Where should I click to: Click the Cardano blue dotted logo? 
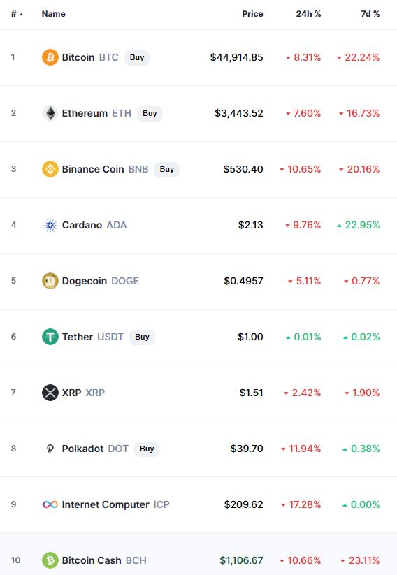(x=50, y=225)
